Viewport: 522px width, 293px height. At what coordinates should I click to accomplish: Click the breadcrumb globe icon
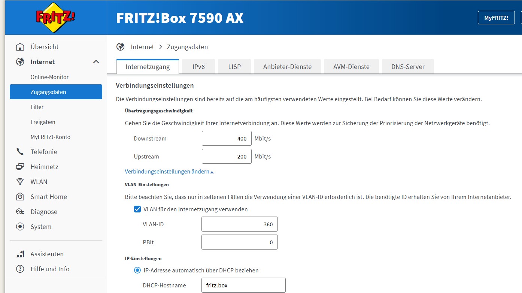tap(120, 47)
